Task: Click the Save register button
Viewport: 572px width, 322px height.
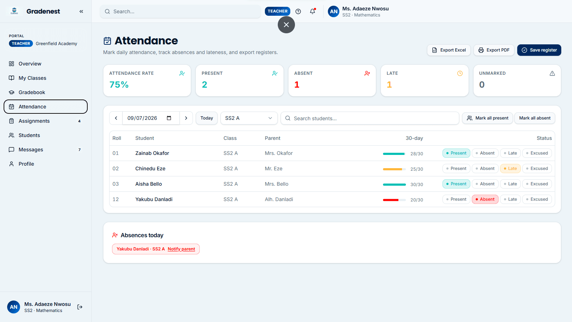Action: [x=539, y=50]
